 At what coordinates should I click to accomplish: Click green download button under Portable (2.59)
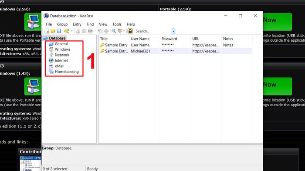(x=278, y=22)
